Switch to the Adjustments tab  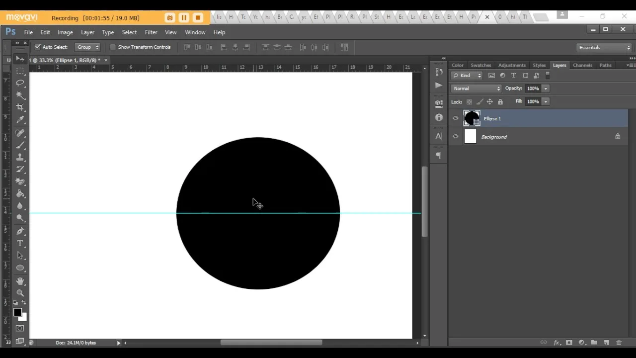(x=512, y=65)
